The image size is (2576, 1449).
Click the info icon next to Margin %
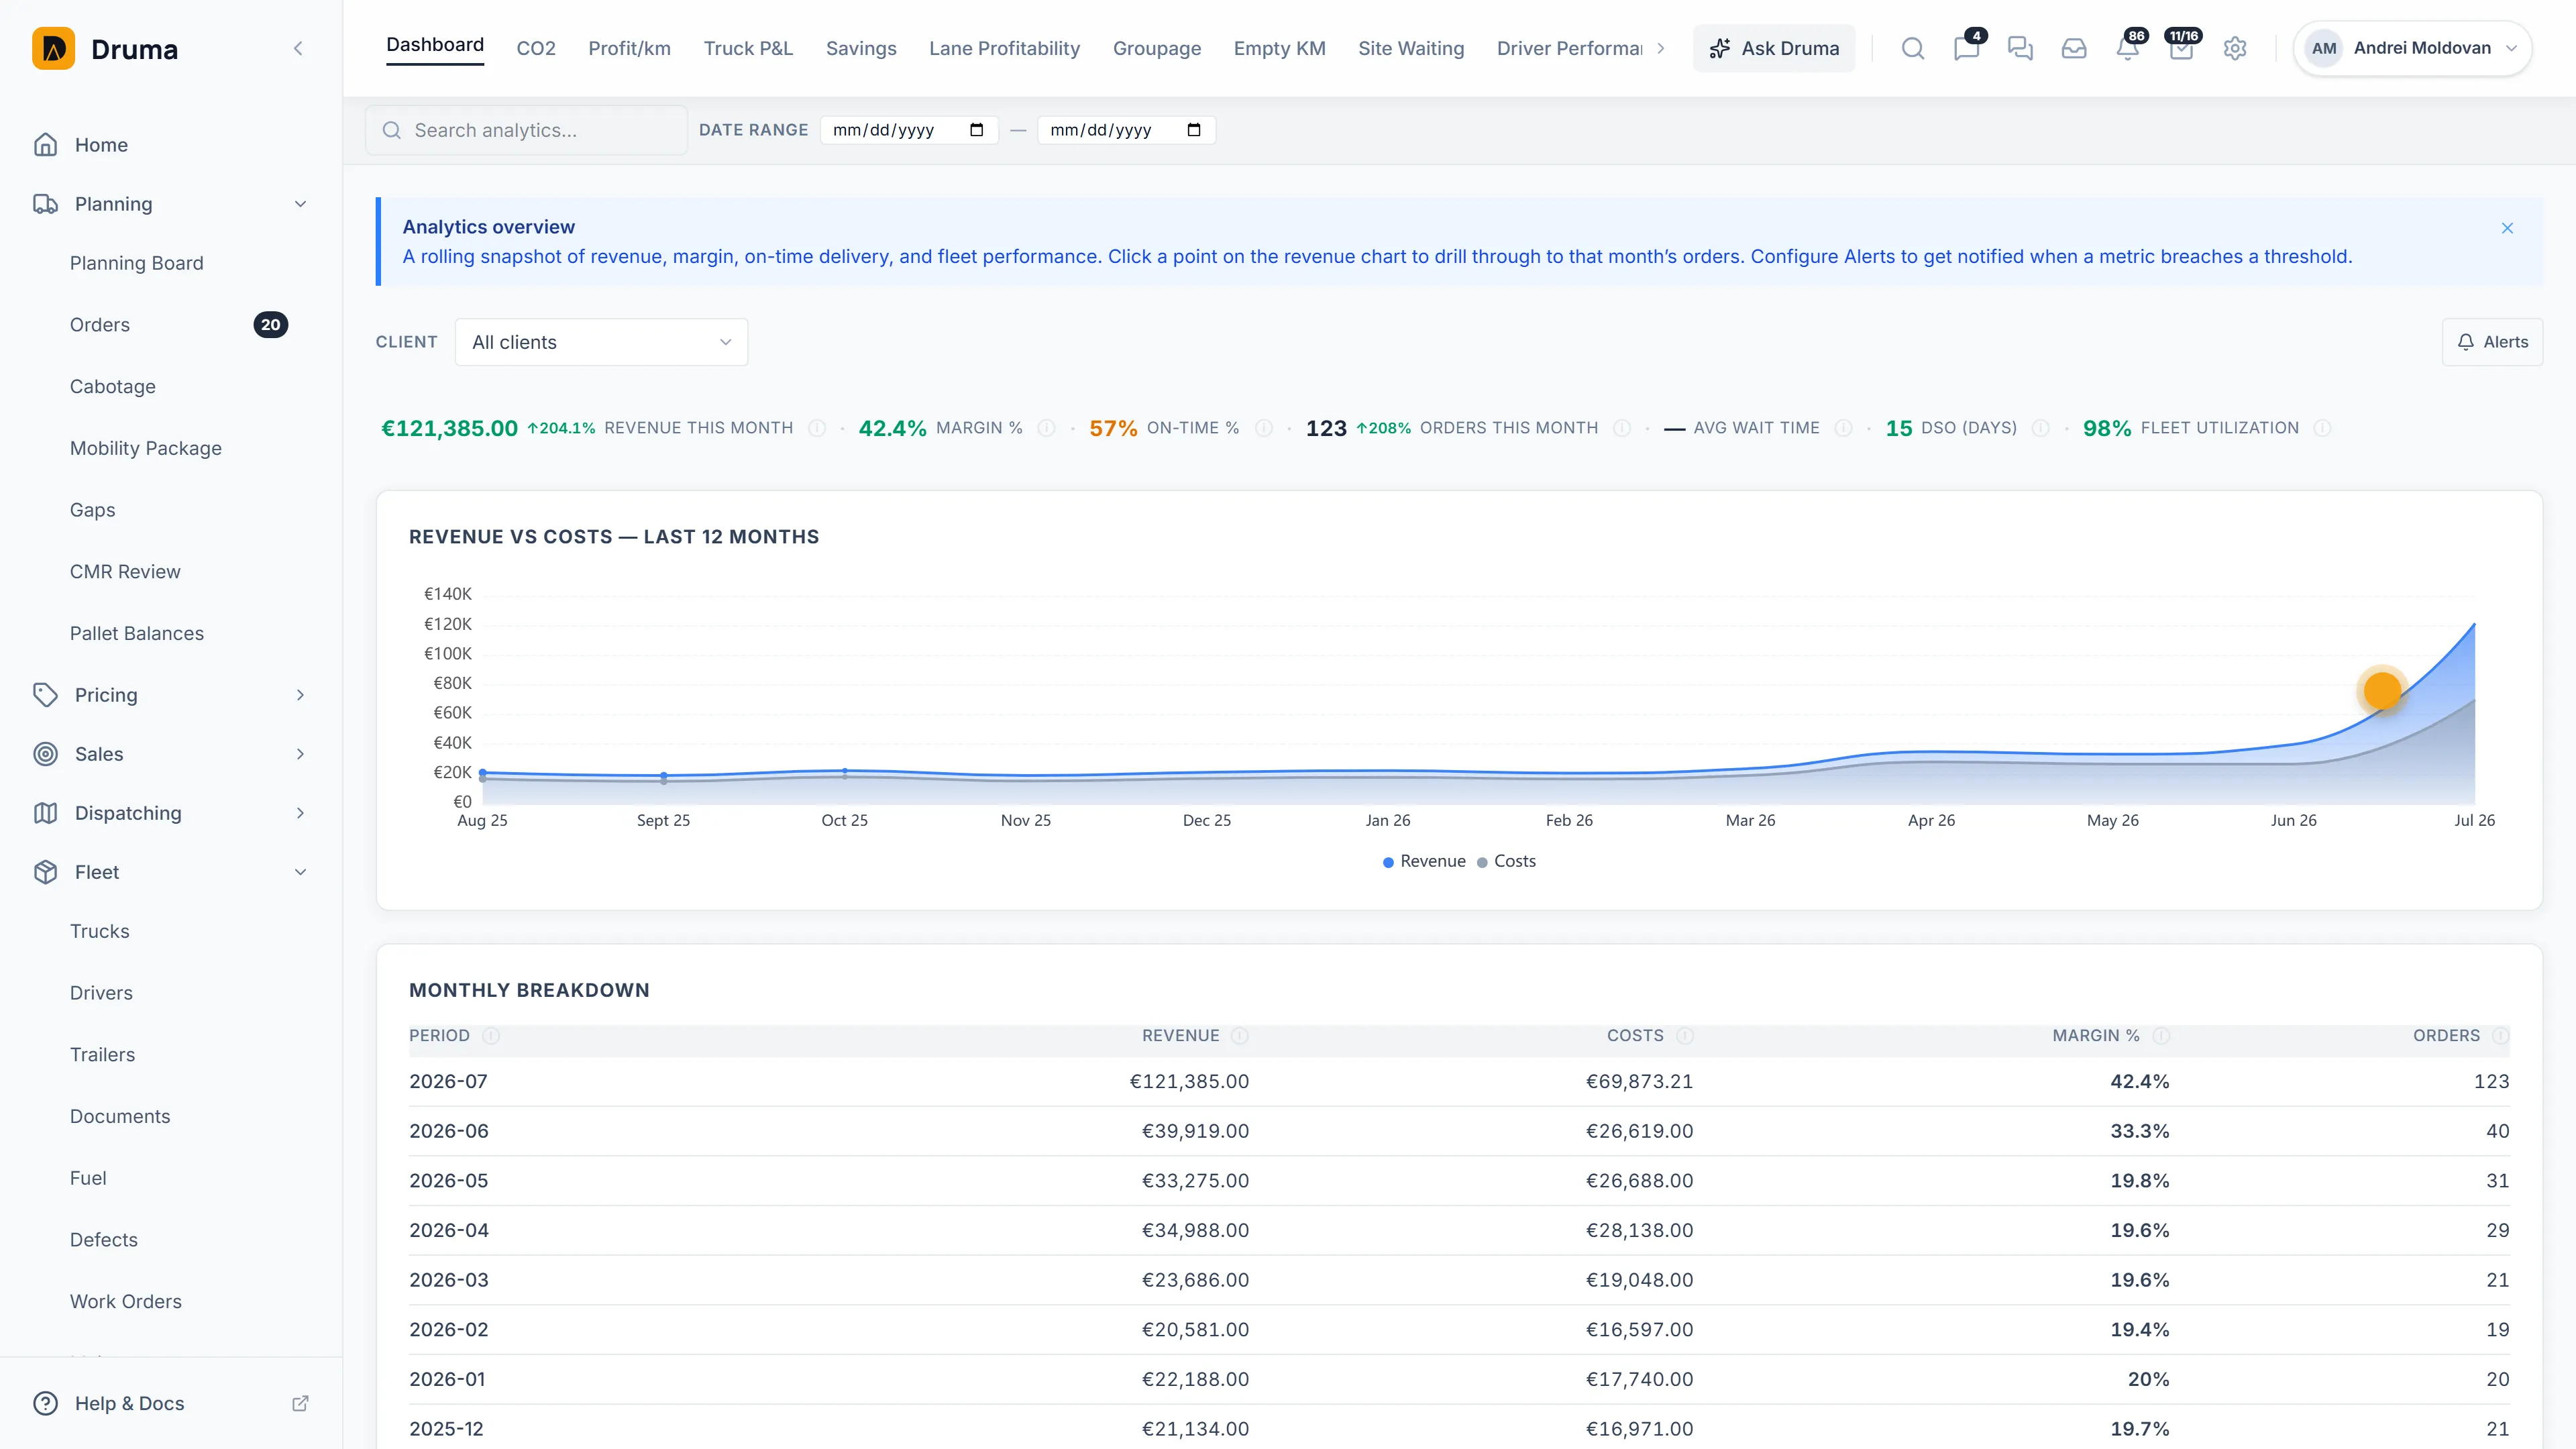[1046, 428]
